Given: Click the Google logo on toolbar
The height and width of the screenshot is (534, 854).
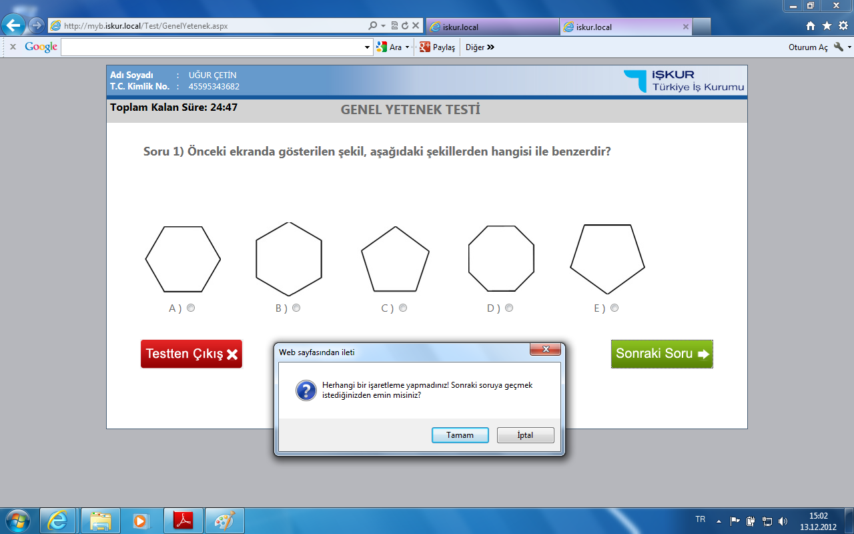Looking at the screenshot, I should click(41, 47).
